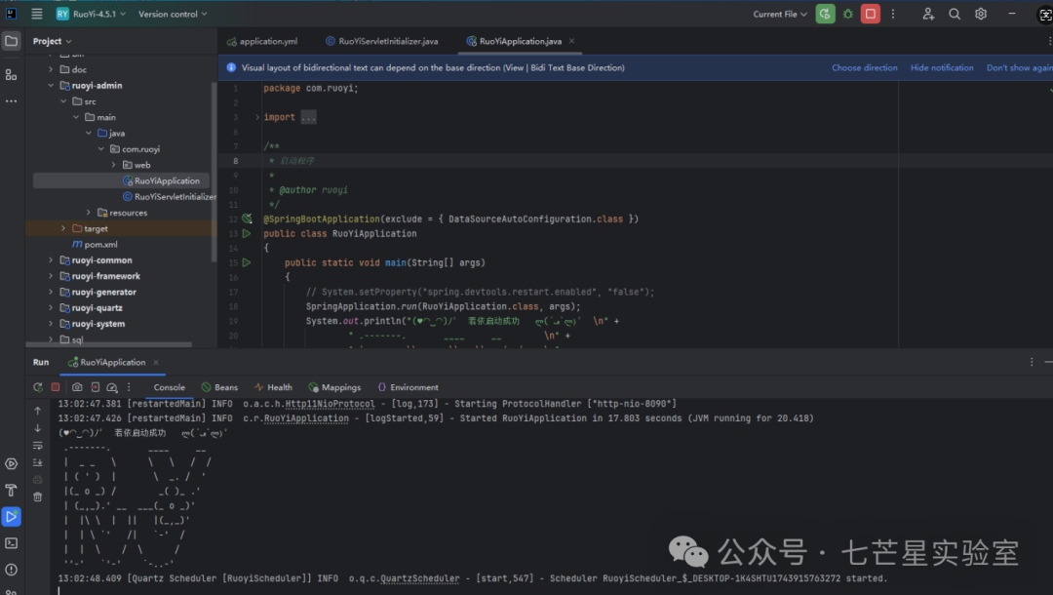Screen dimensions: 1053x595
Task: Open Problems tool window icon
Action: pos(11,570)
